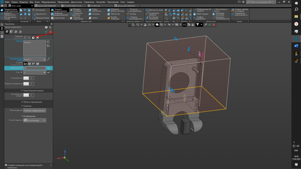The width and height of the screenshot is (301, 169).
Task: Clear the Эскиз:11 guide object field
Action: [44, 59]
